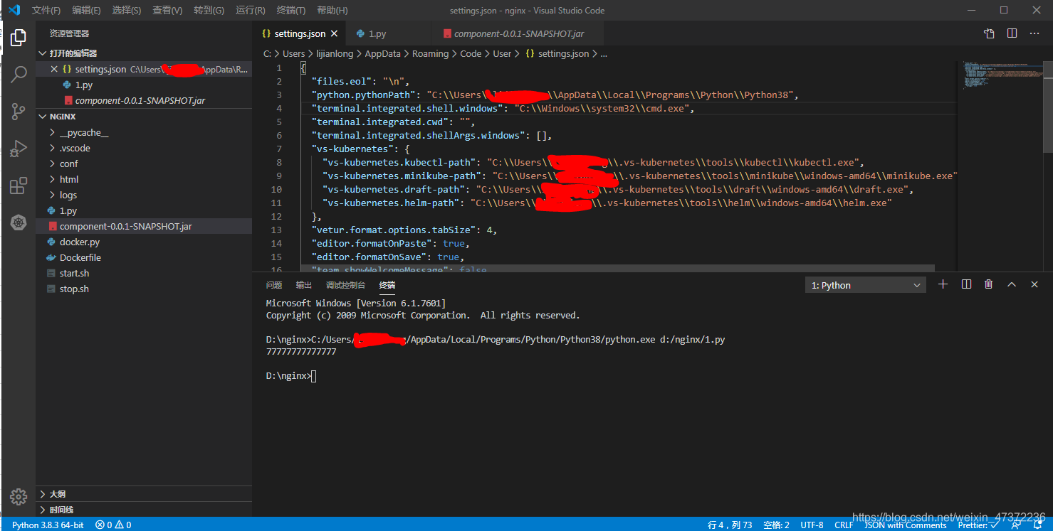The height and width of the screenshot is (531, 1053).
Task: Open the Run (运行) menu
Action: [250, 10]
